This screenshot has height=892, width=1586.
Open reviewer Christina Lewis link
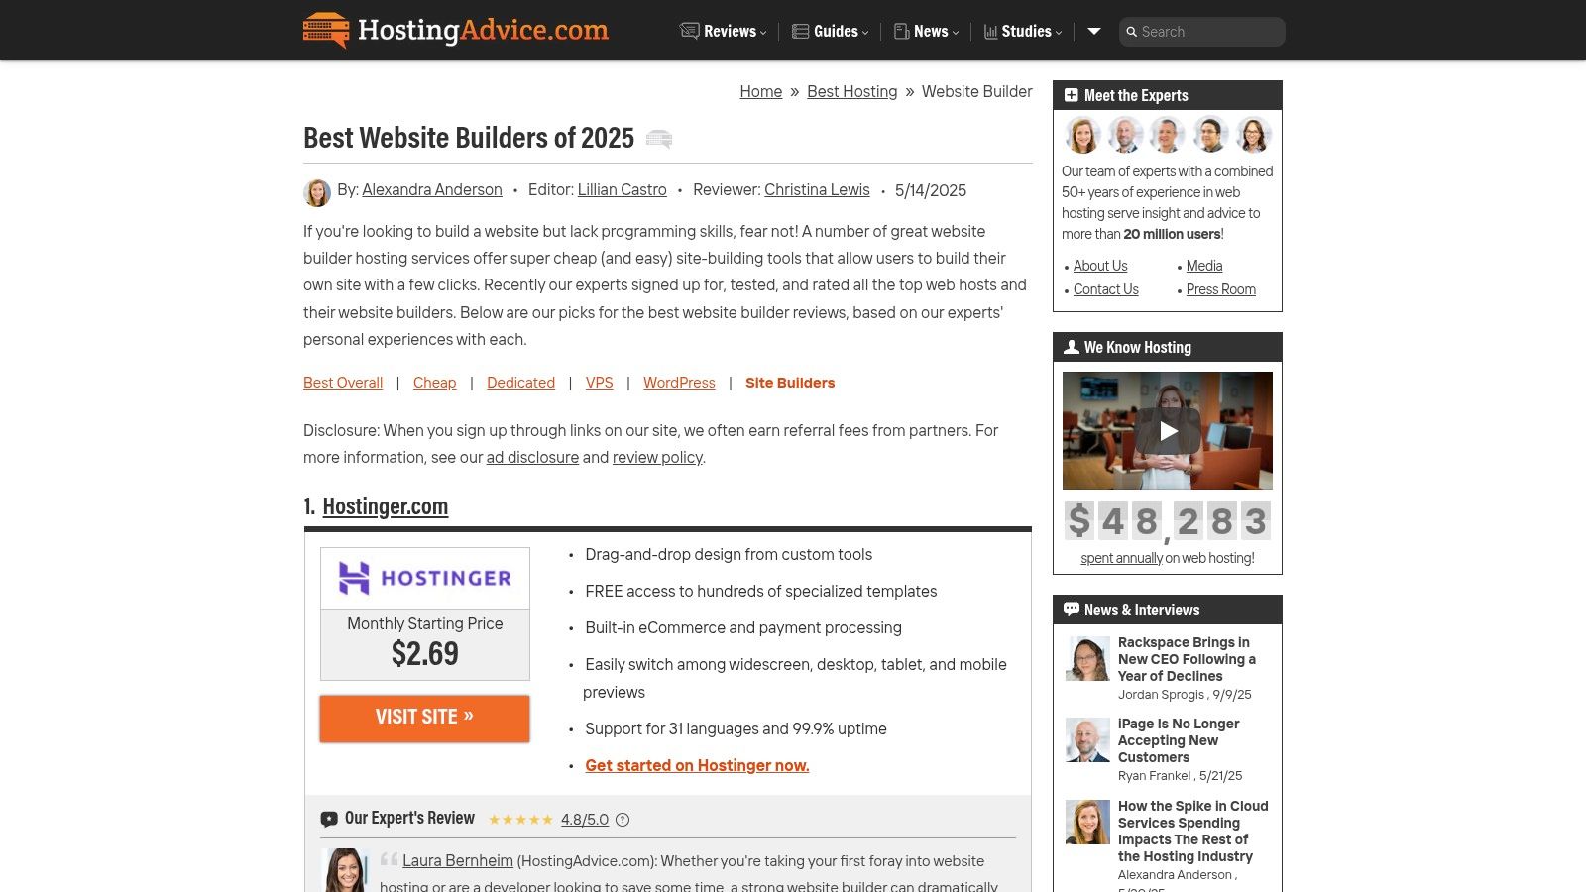[817, 190]
